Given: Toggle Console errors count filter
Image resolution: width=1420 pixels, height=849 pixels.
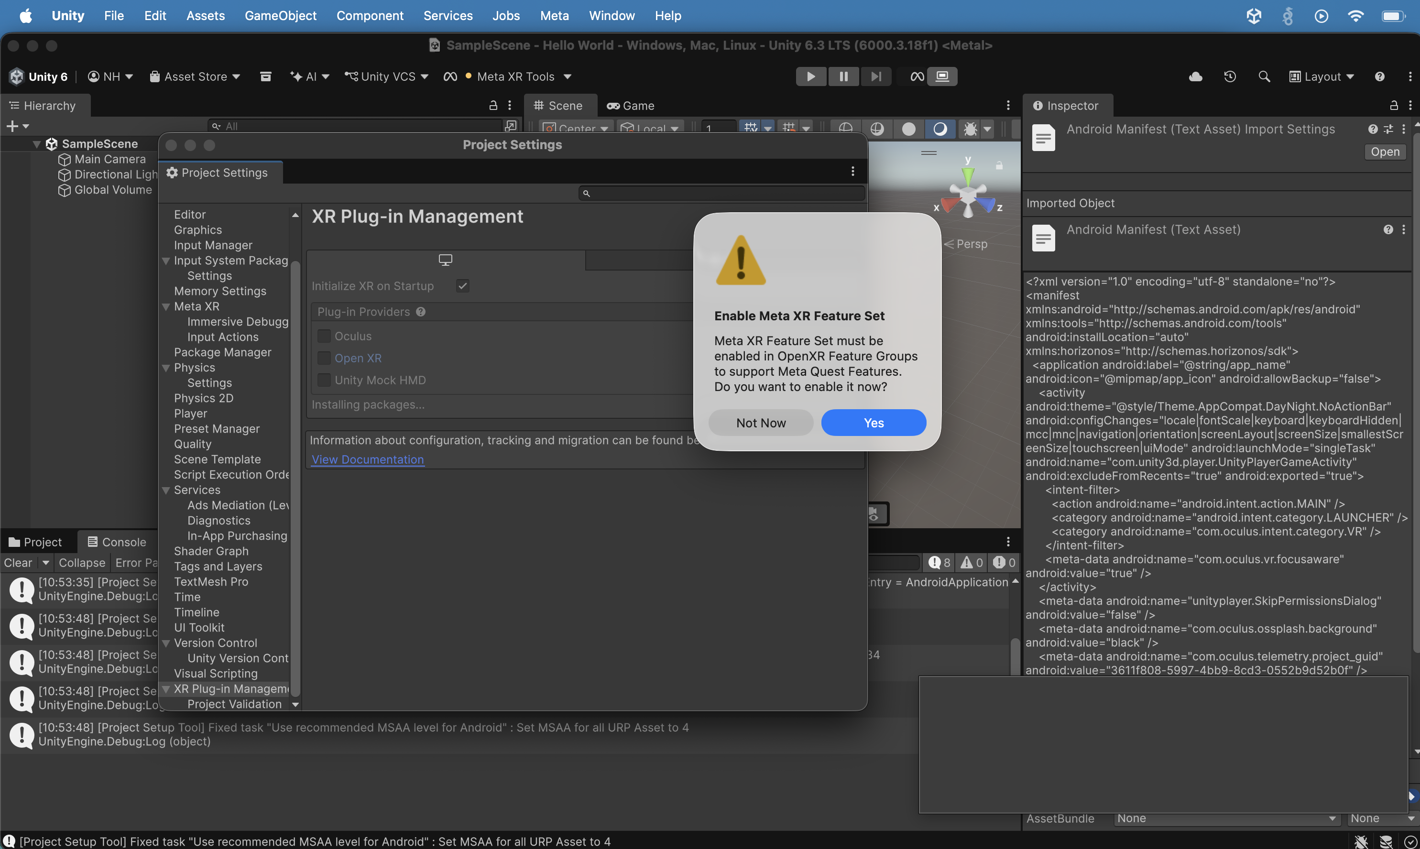Looking at the screenshot, I should click(1004, 562).
